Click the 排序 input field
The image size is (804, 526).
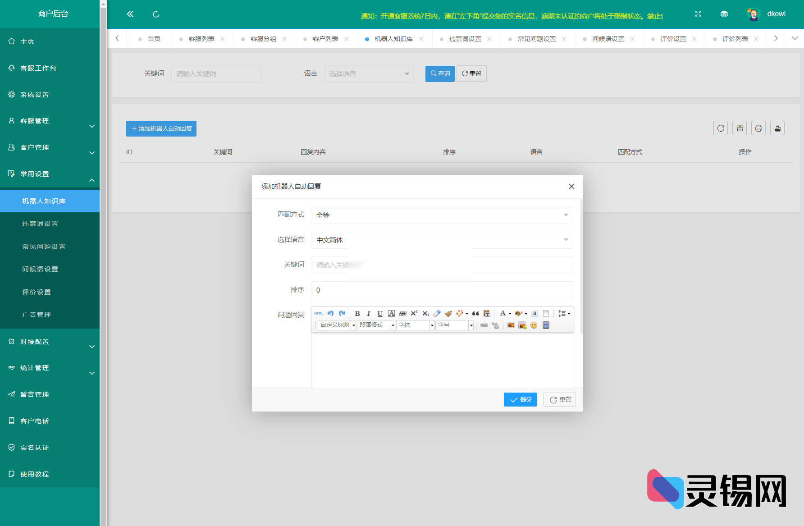click(442, 290)
